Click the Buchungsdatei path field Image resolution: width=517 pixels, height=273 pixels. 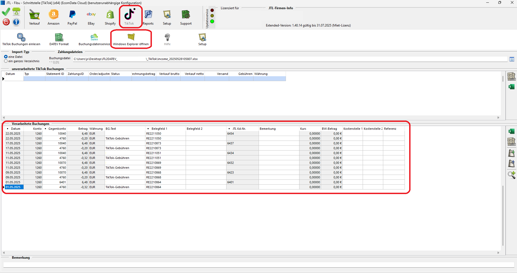pos(289,59)
